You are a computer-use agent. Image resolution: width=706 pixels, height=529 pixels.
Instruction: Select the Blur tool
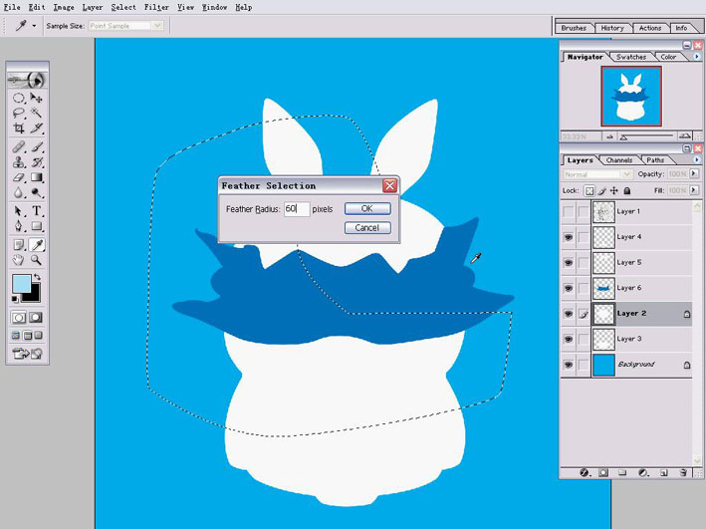19,193
